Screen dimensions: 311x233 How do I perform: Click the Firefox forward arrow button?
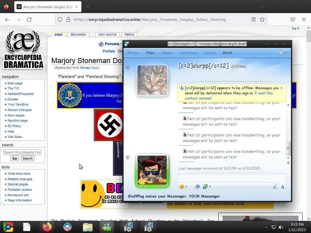coord(18,19)
